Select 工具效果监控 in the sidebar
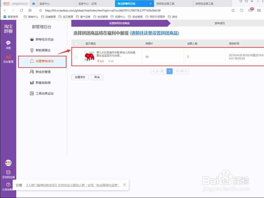 (x=45, y=93)
